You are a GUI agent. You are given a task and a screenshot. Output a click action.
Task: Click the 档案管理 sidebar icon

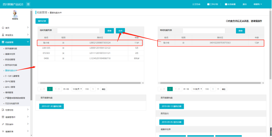(3, 42)
